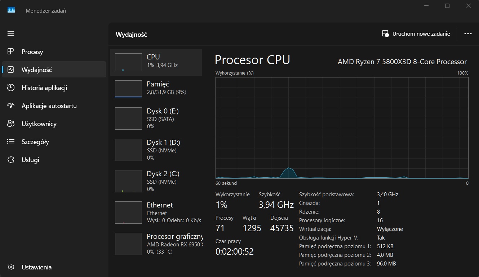Screen dimensions: 479x277
Task: Click the 96,0 MB level 3 cache value
Action: click(x=386, y=264)
